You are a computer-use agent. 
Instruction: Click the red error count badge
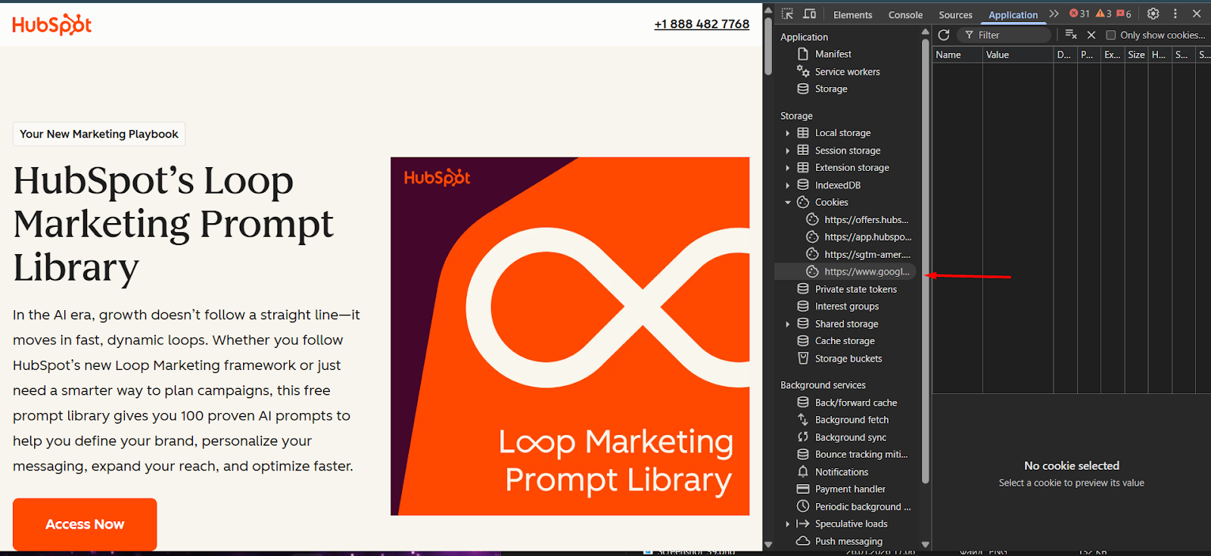[1079, 14]
